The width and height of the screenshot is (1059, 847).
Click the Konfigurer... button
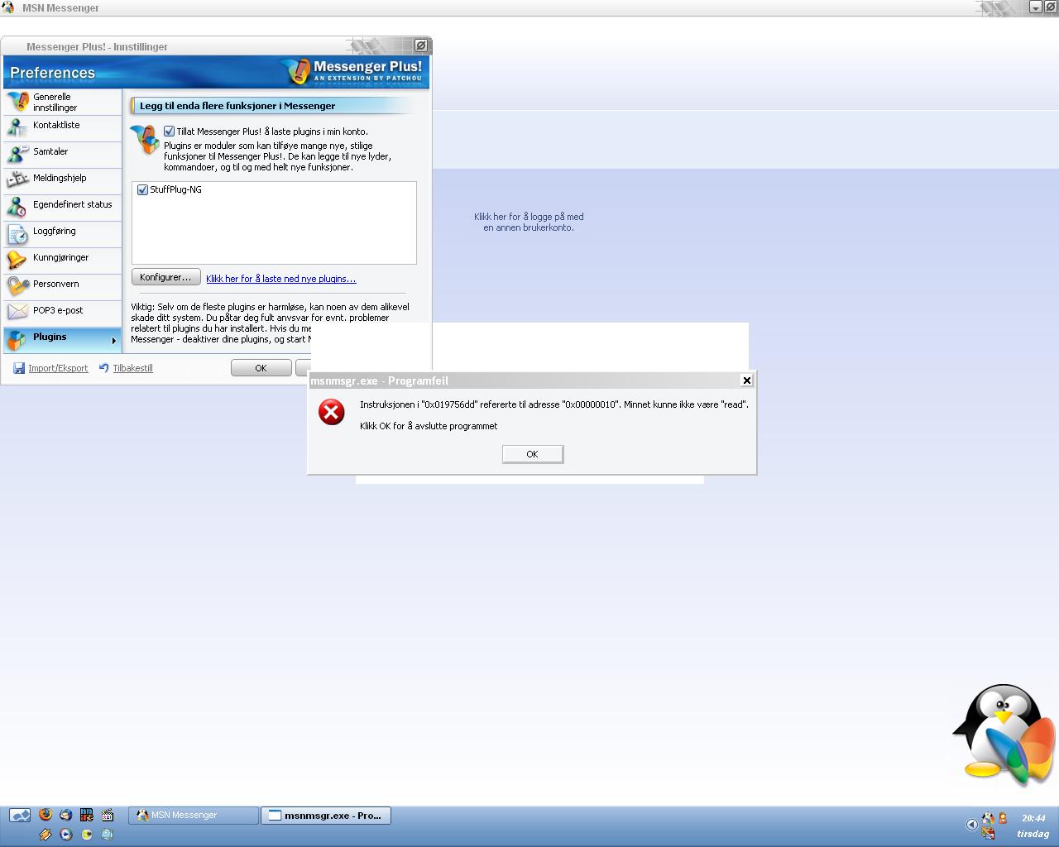coord(165,277)
